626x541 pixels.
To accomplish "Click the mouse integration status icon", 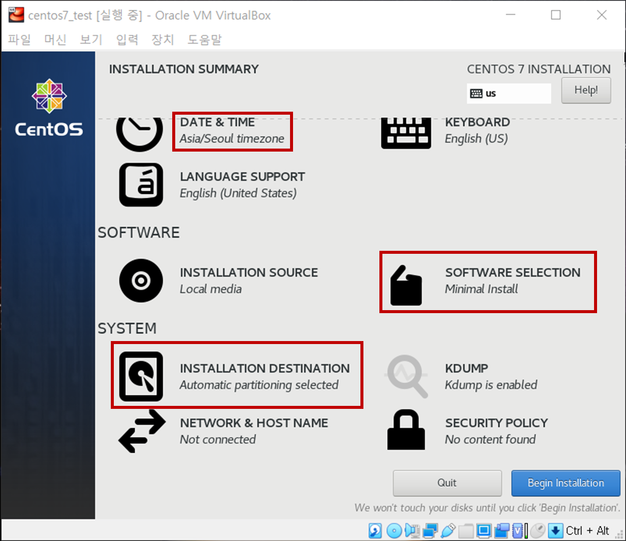I will click(538, 531).
